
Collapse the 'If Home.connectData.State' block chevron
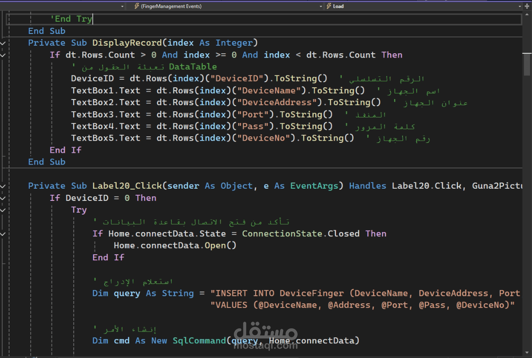pos(3,234)
